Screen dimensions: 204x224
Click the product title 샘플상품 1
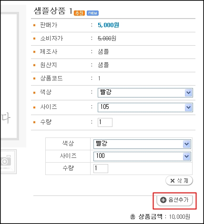[53, 11]
